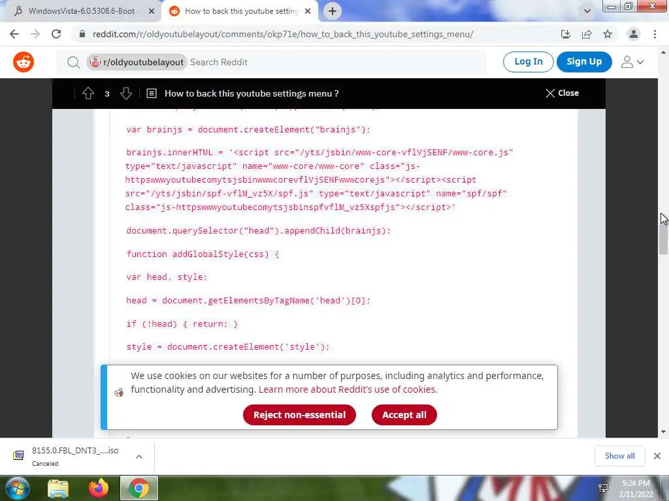
Task: Click the line 'var brainjs = document.createElement'
Action: (248, 130)
